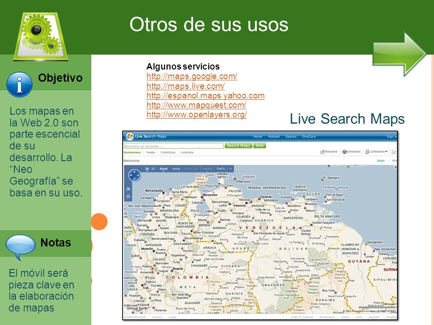Expand the Collections dropdown in the toolbar
The width and height of the screenshot is (434, 325).
tap(376, 152)
